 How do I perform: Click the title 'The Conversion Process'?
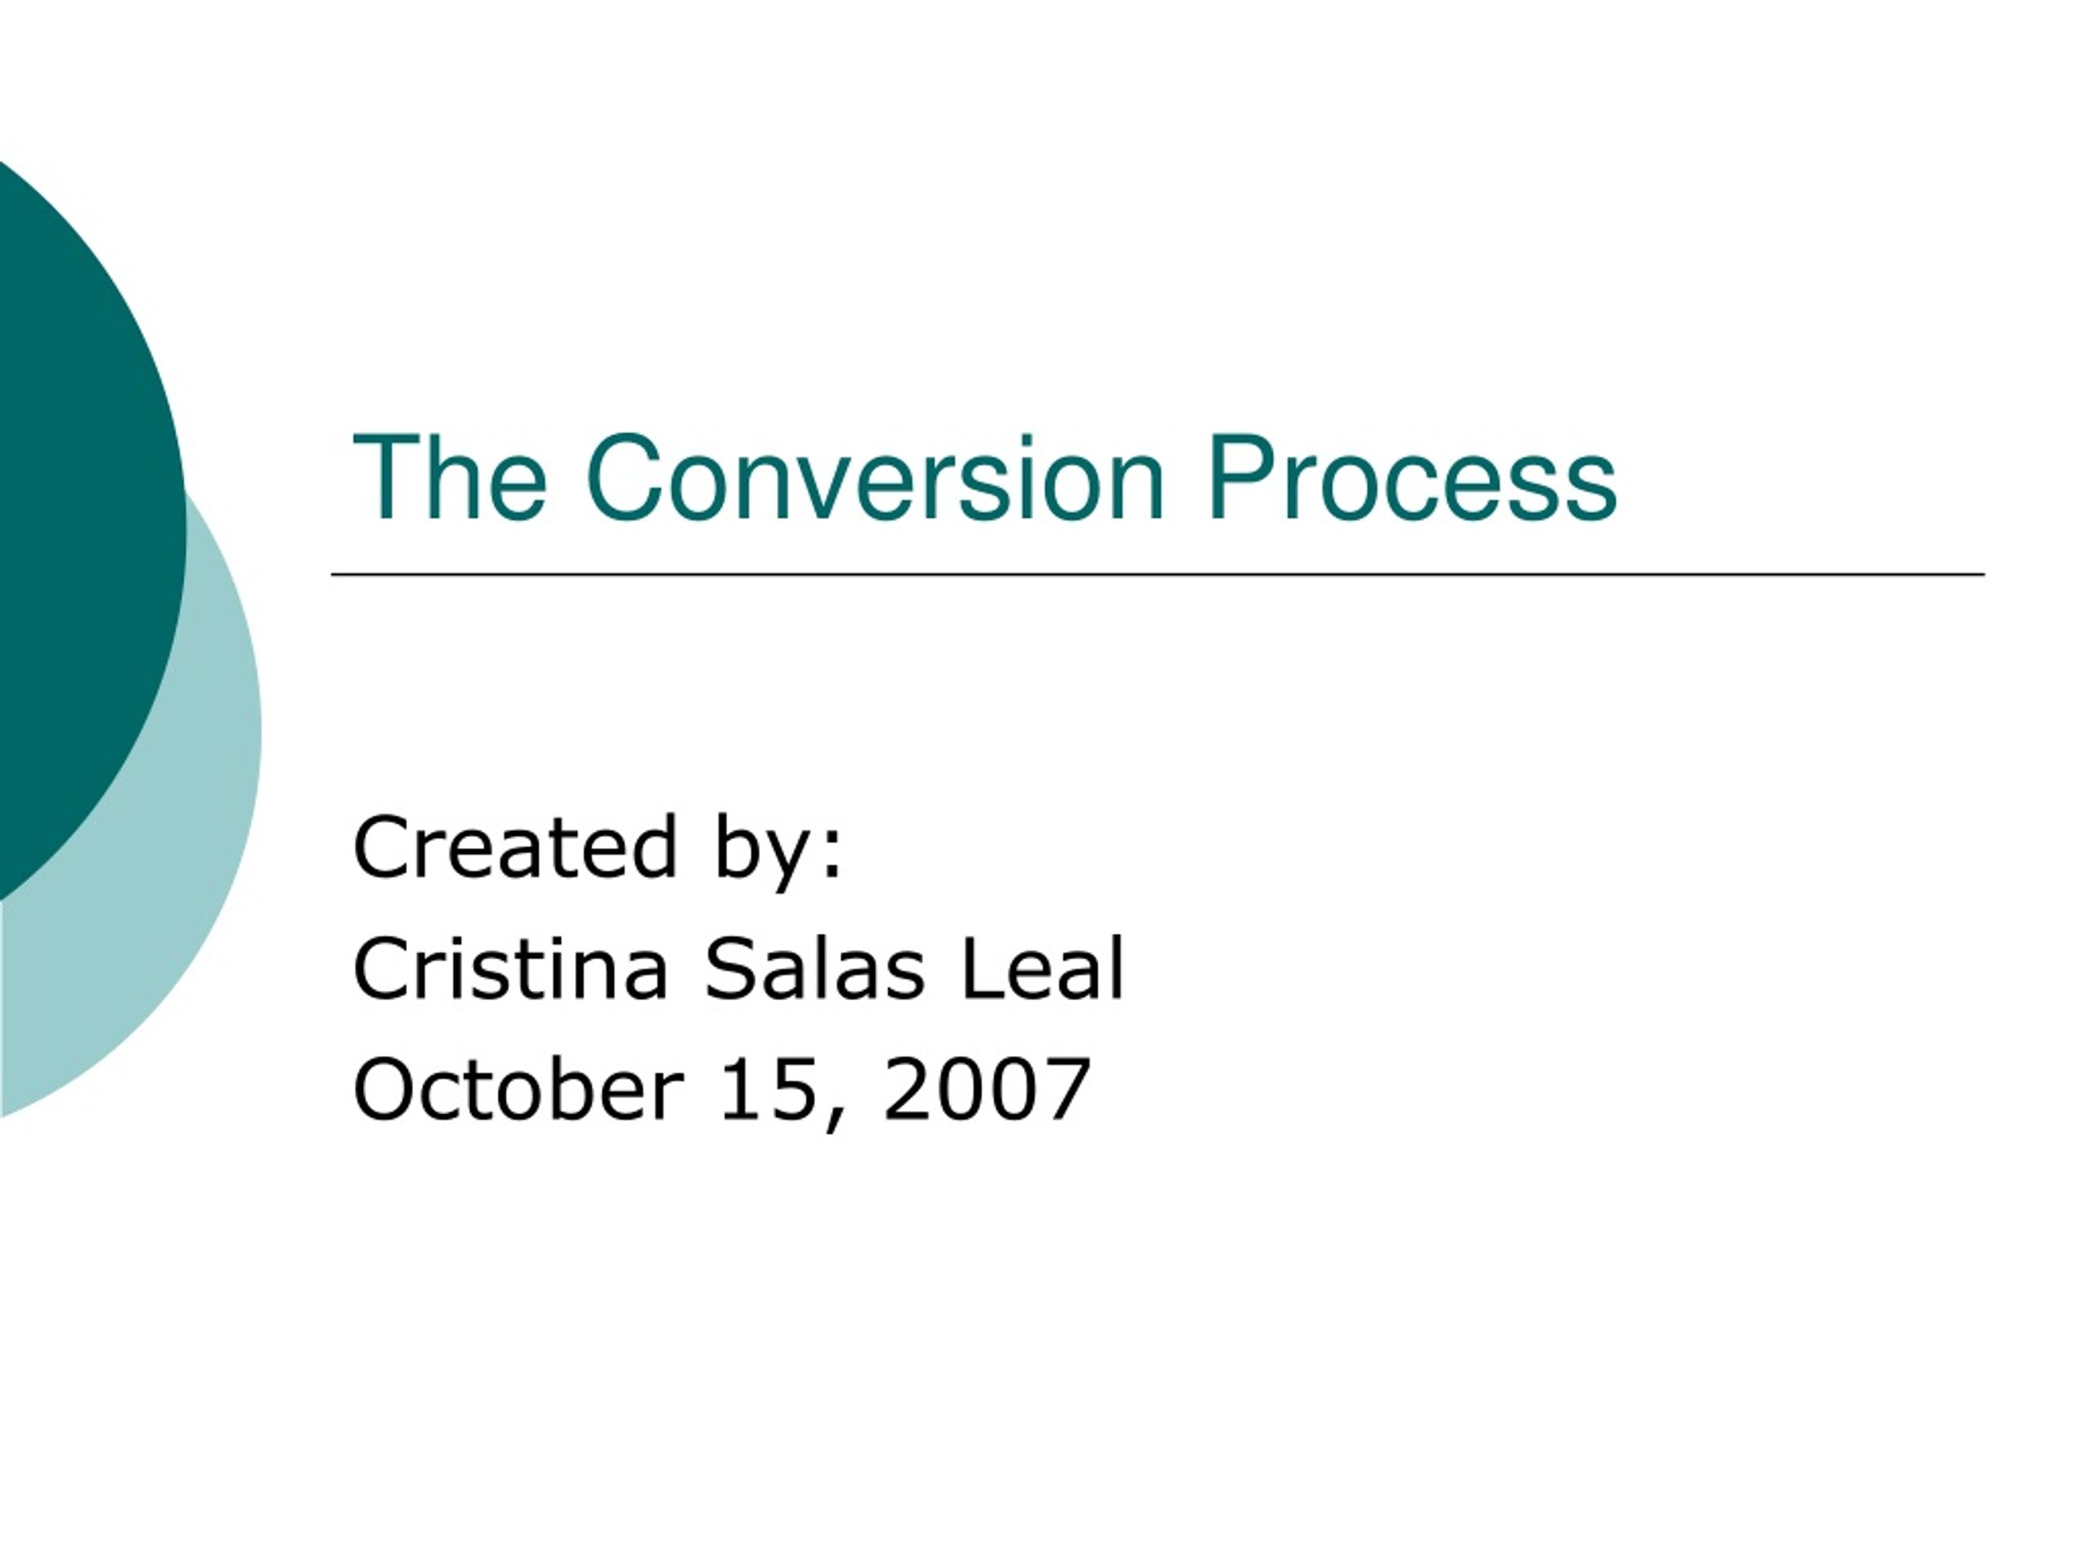(x=985, y=478)
